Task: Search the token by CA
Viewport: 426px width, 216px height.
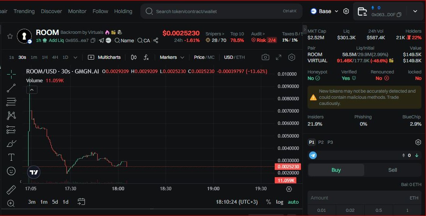Action: point(144,40)
